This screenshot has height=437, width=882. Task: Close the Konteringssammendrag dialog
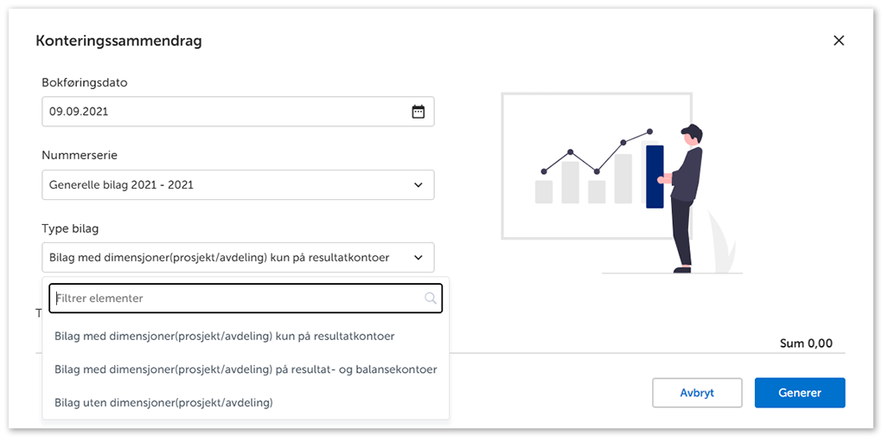(x=838, y=41)
